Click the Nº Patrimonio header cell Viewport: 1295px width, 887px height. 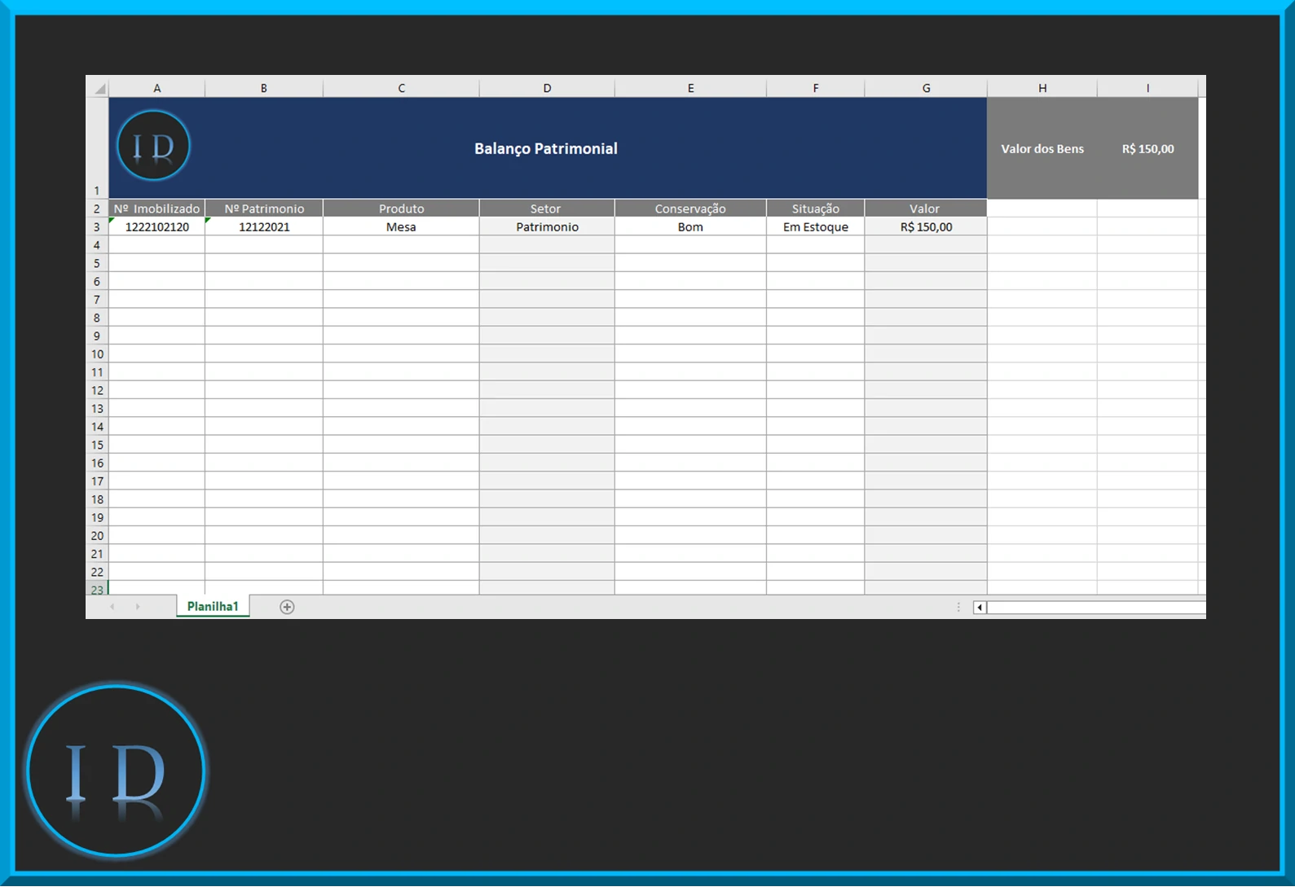coord(264,209)
